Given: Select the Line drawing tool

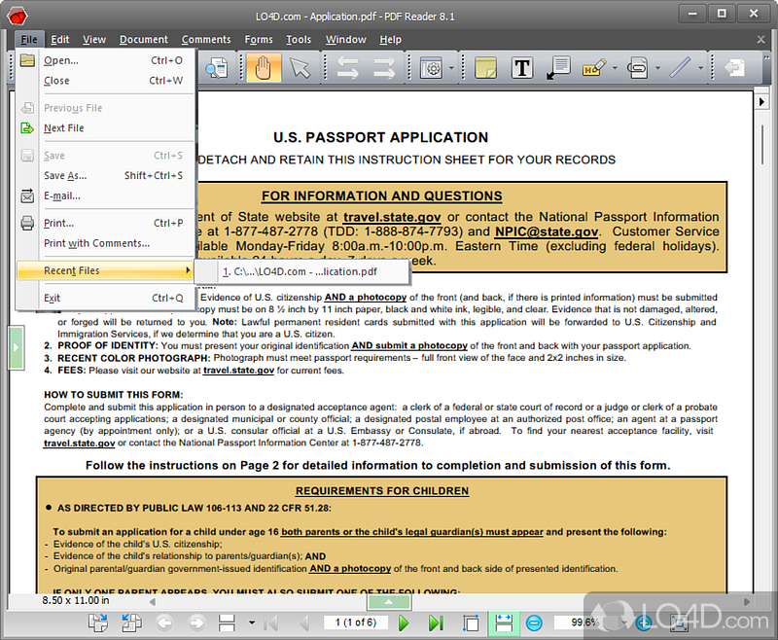Looking at the screenshot, I should [680, 67].
